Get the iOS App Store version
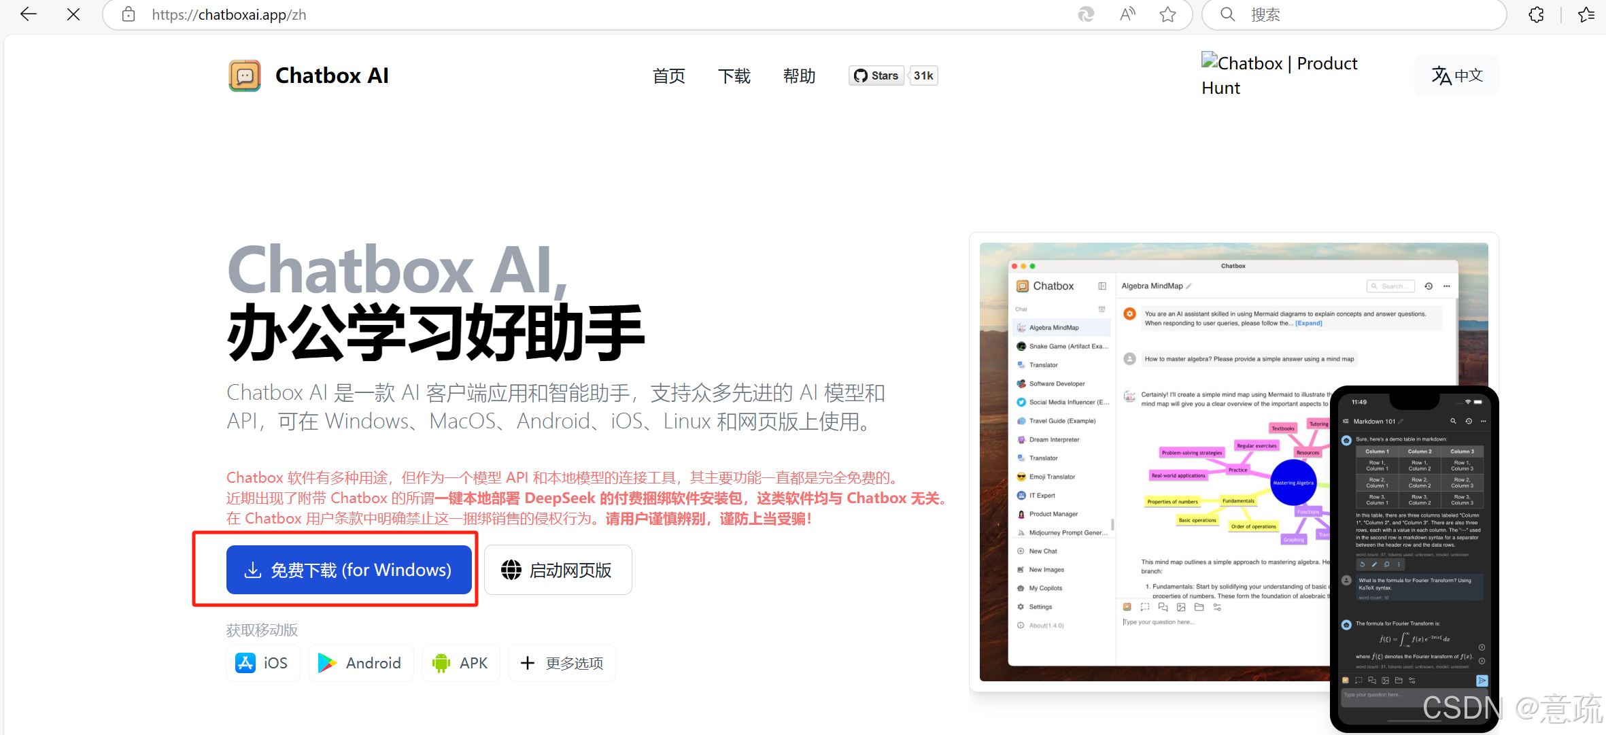 click(262, 663)
